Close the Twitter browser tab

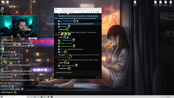click(82, 10)
